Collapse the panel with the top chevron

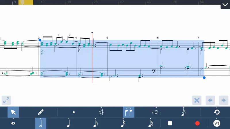pyautogui.click(x=225, y=5)
